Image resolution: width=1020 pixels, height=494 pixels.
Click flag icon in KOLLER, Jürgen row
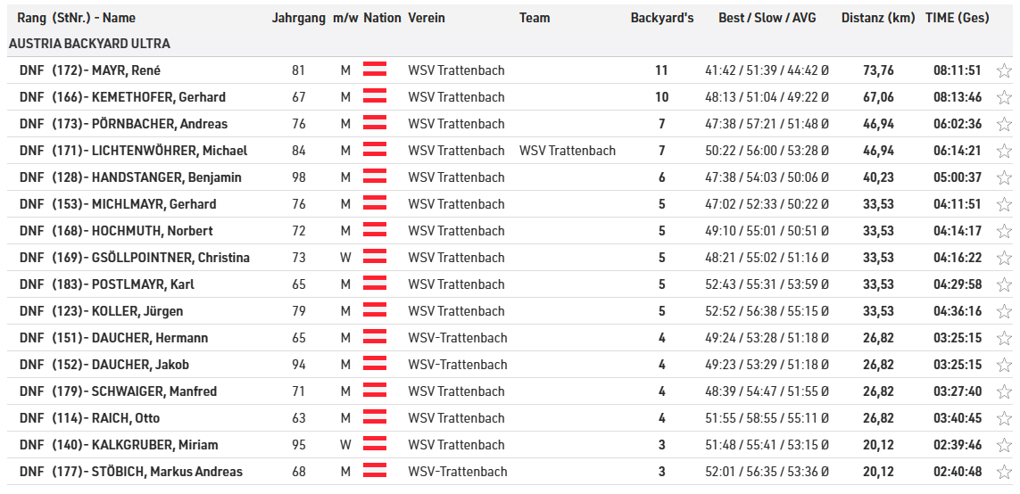point(375,309)
